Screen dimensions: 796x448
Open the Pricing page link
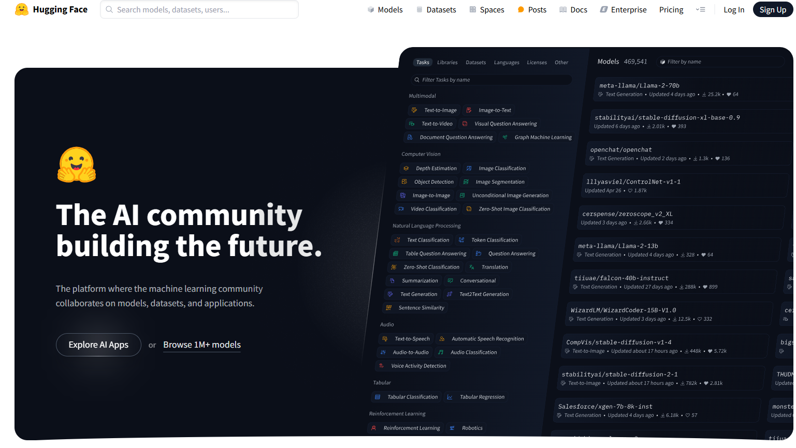(671, 10)
